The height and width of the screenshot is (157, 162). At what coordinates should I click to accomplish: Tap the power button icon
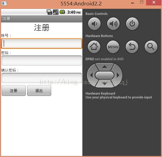(x=132, y=24)
